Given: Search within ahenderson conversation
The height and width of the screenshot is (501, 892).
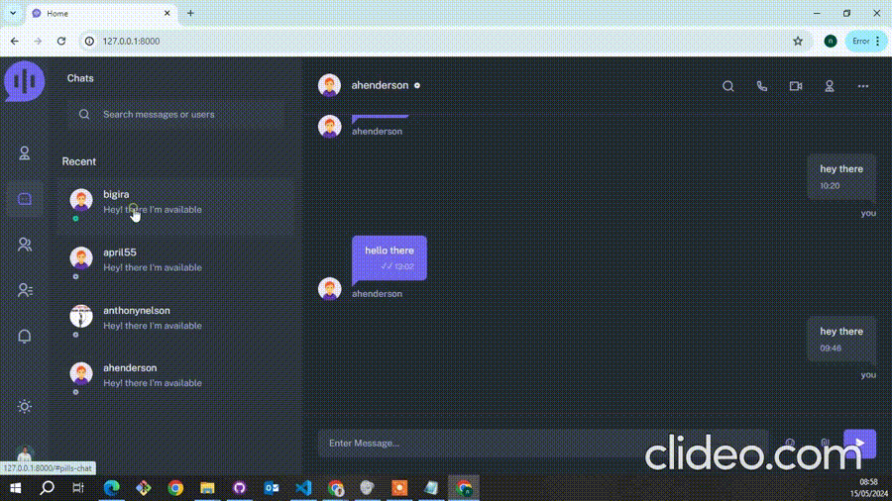Looking at the screenshot, I should [727, 86].
